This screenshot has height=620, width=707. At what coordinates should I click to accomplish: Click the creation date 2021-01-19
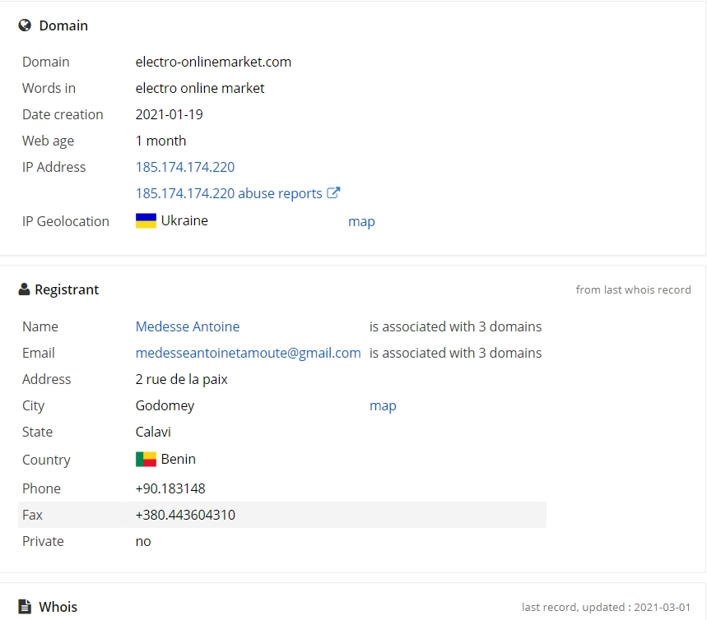pos(169,114)
